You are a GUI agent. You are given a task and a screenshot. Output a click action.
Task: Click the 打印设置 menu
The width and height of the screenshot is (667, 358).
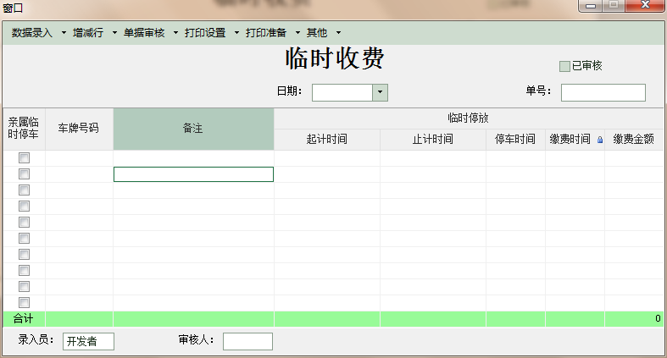click(x=205, y=33)
